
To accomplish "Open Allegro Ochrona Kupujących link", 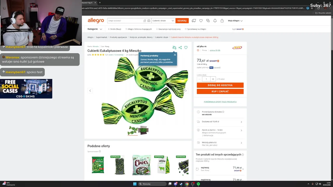I will pos(138,29).
